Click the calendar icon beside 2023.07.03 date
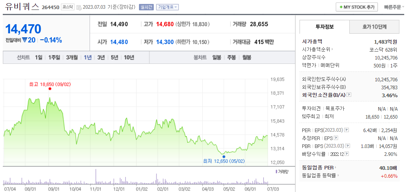The image size is (407, 192). point(79,7)
